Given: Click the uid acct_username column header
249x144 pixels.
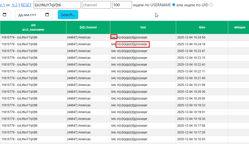Looking at the screenshot, I should click(33, 27).
